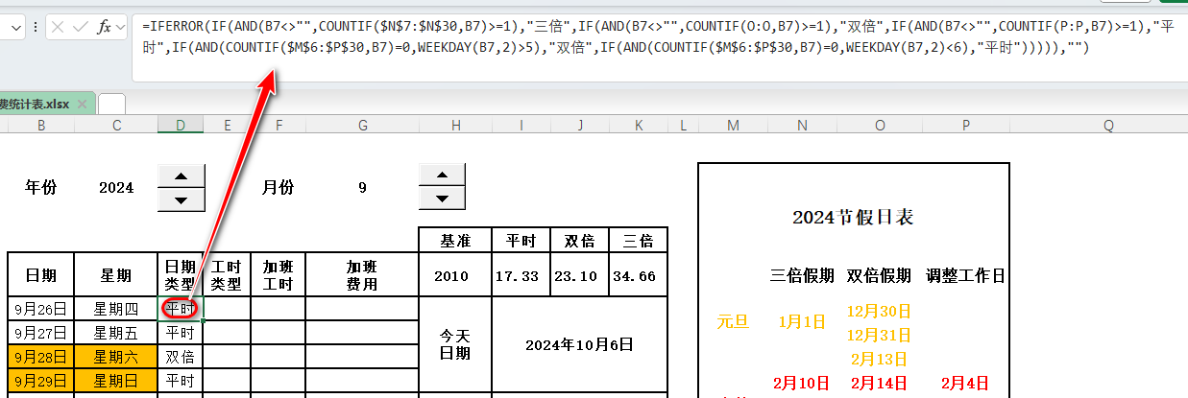Image resolution: width=1188 pixels, height=398 pixels.
Task: Select the 星期日 weekday cell
Action: (x=116, y=381)
